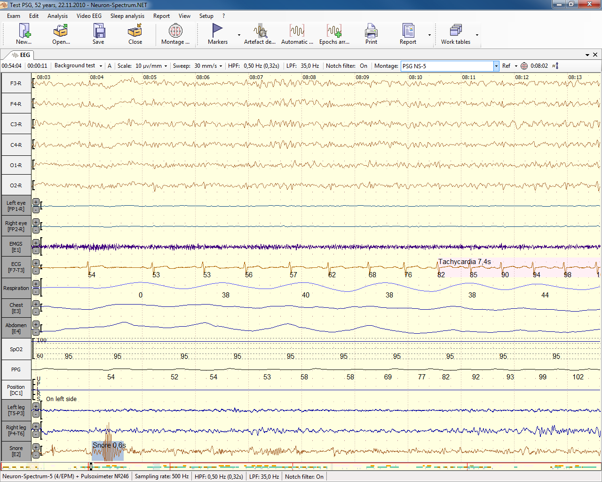Click inside the Montage PSG NS-5 field
This screenshot has height=482, width=602.
[447, 66]
